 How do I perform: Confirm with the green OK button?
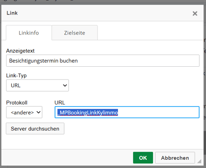pos(143,158)
